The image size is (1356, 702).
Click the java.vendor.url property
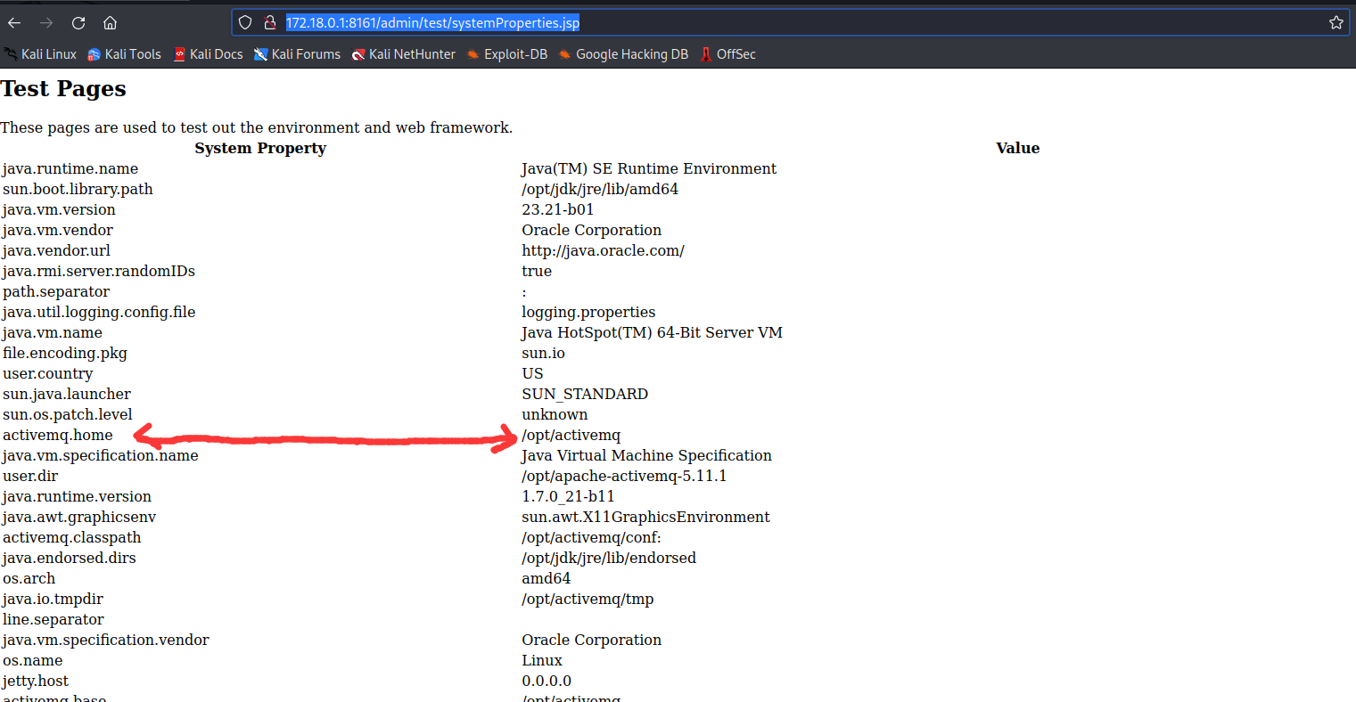(56, 250)
